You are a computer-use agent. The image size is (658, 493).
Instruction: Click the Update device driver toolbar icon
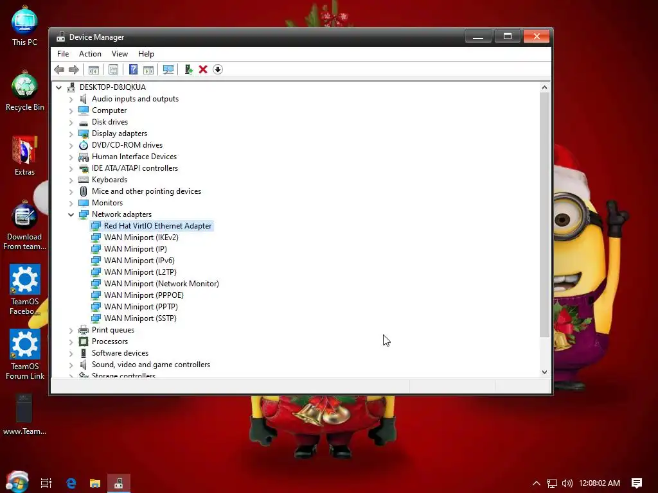point(188,69)
